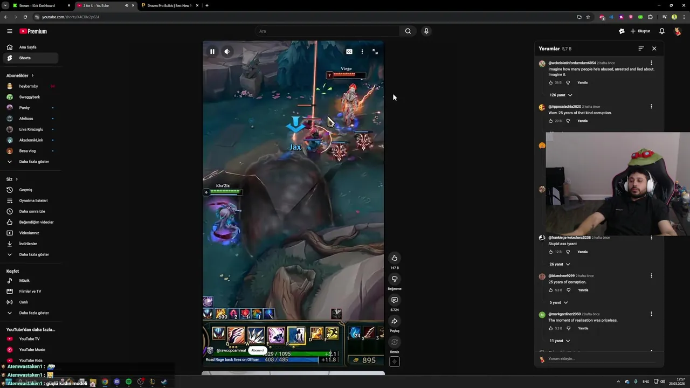Like the 'Stupid ass tyrant' comment
The height and width of the screenshot is (388, 690).
point(550,252)
